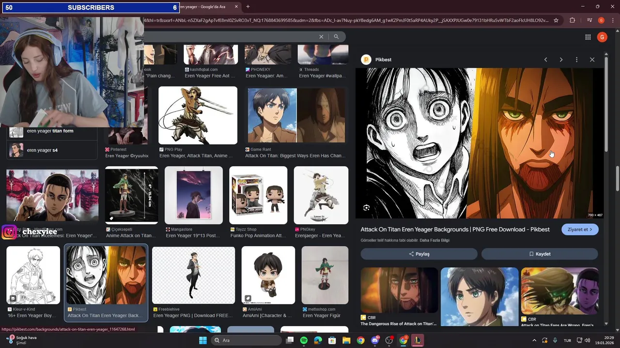Open more options in the Pikbest preview

(x=576, y=59)
